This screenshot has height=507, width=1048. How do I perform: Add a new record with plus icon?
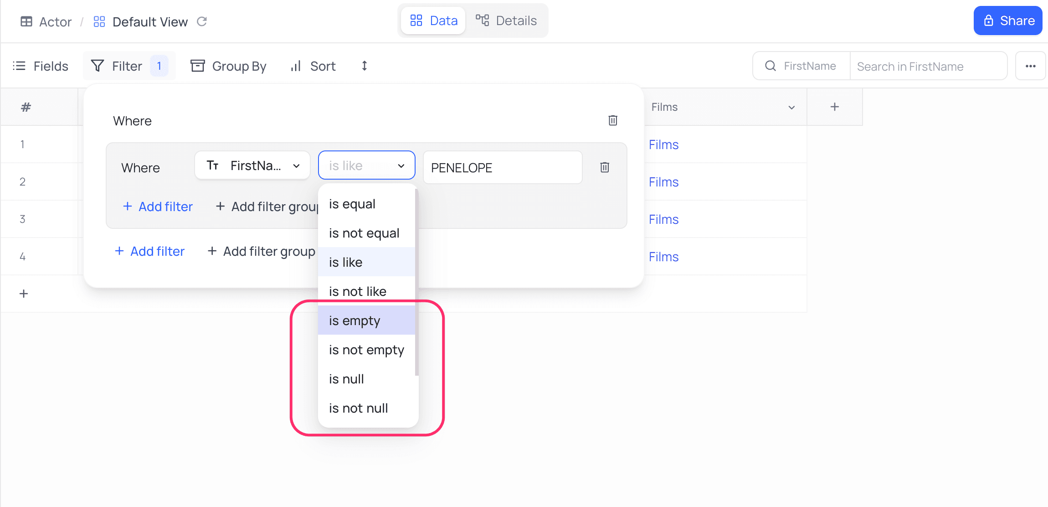[x=23, y=293]
